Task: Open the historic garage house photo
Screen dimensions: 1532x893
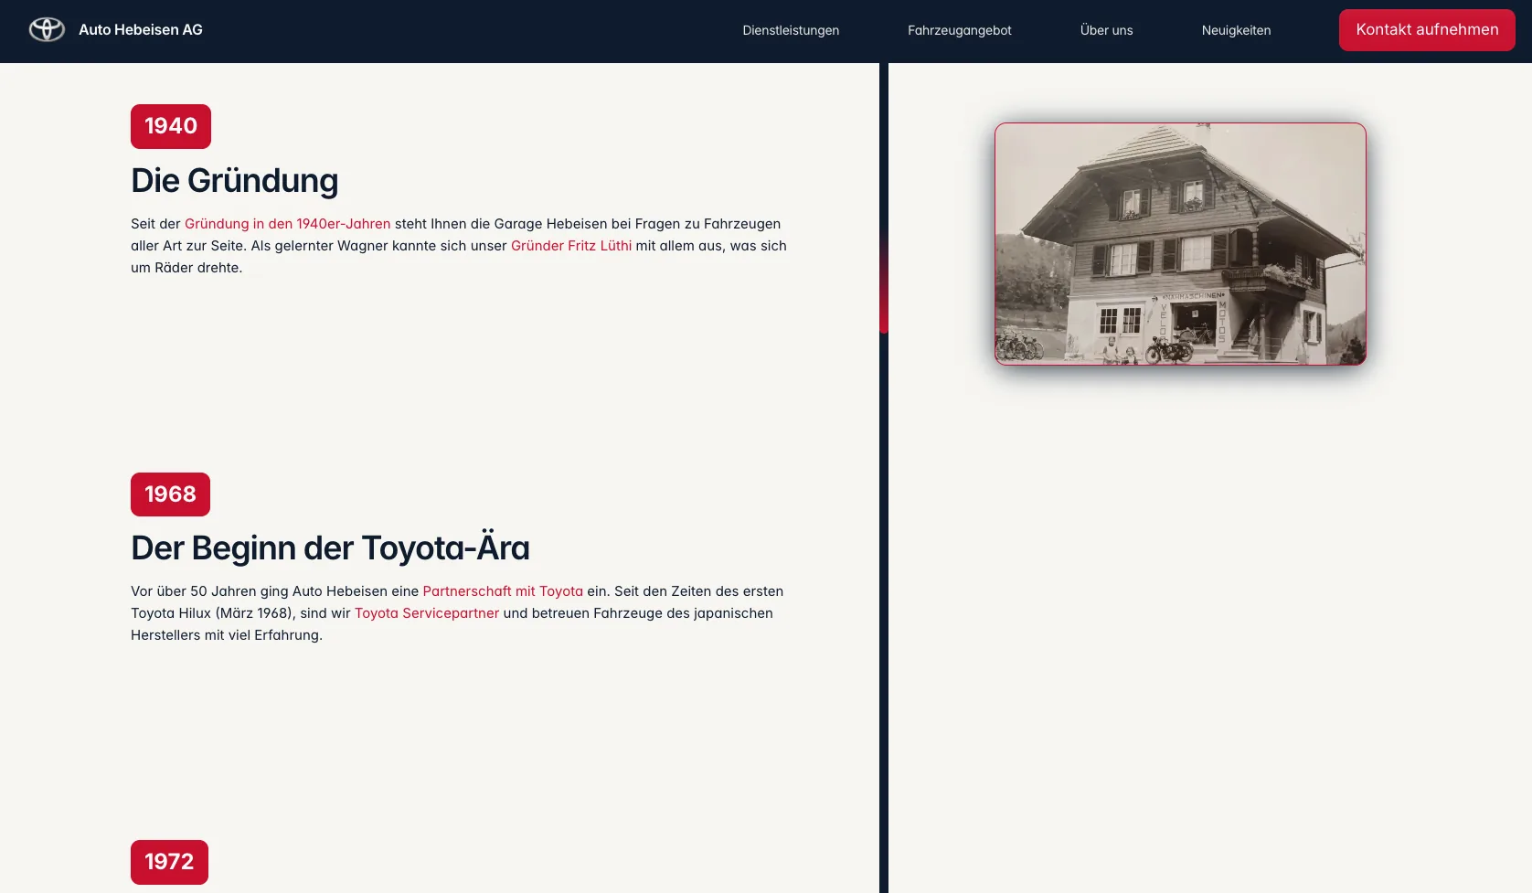Action: (x=1180, y=244)
